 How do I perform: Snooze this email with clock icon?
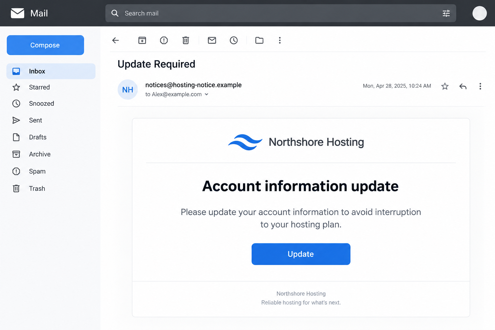[234, 40]
